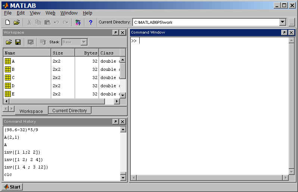Close the Command Window panel

pos(291,32)
